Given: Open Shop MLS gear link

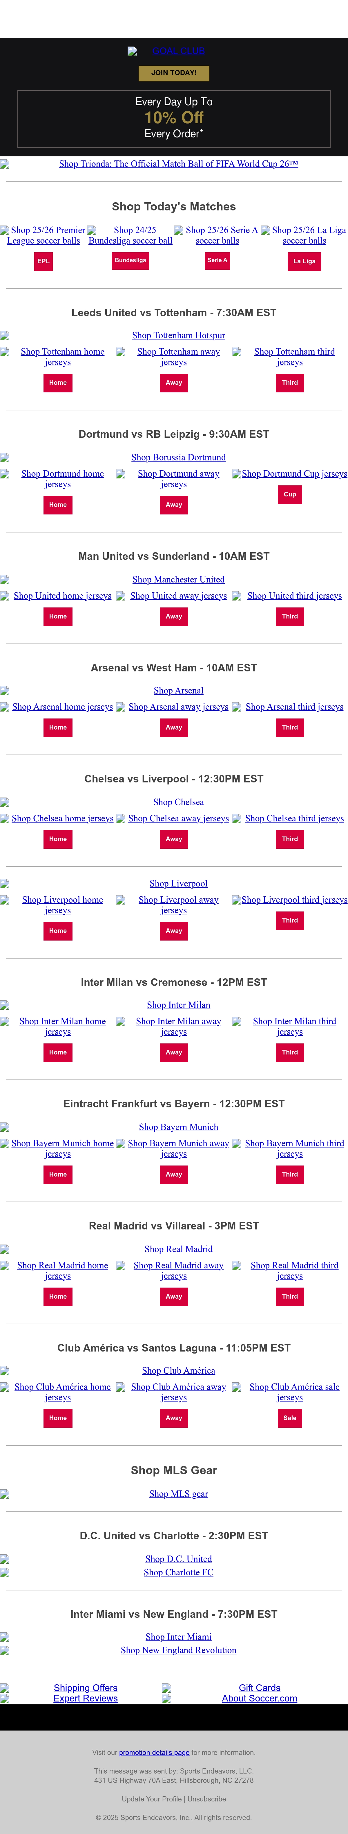Looking at the screenshot, I should click(x=178, y=1494).
